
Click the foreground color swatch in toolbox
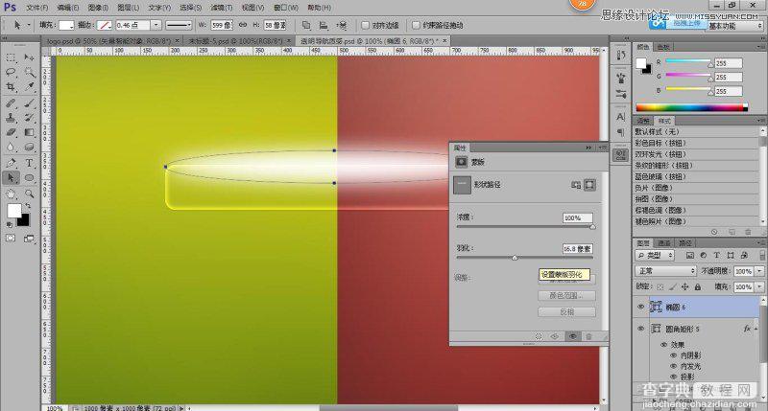click(14, 211)
